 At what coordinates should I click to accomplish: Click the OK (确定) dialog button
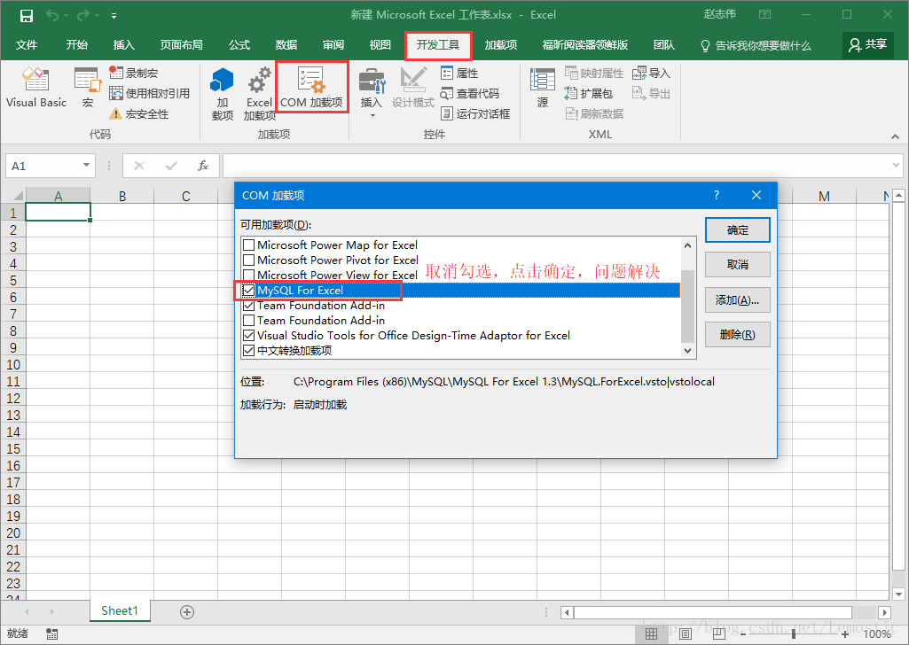738,229
